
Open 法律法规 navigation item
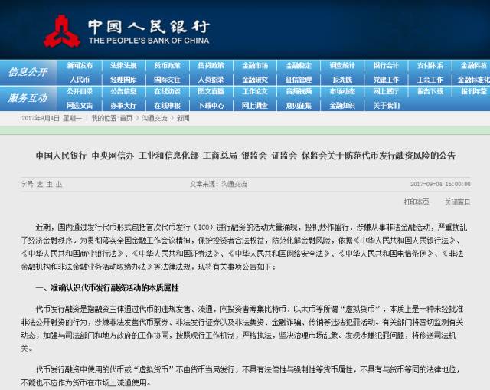pyautogui.click(x=123, y=66)
